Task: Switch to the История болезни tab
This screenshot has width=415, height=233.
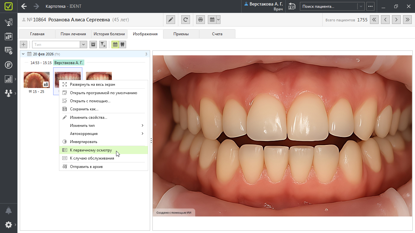Action: (x=109, y=34)
